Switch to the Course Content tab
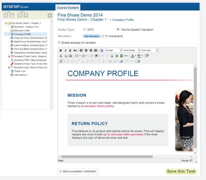This screenshot has height=180, width=206. point(68,8)
